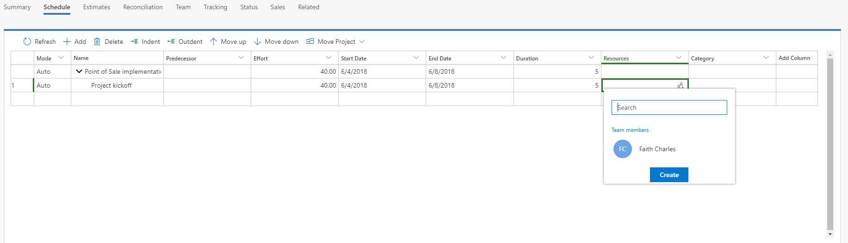Open the End Date column dropdown chevron
The image size is (848, 243).
(x=503, y=58)
